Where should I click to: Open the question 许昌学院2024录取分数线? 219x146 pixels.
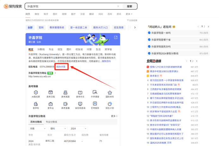coord(178,53)
